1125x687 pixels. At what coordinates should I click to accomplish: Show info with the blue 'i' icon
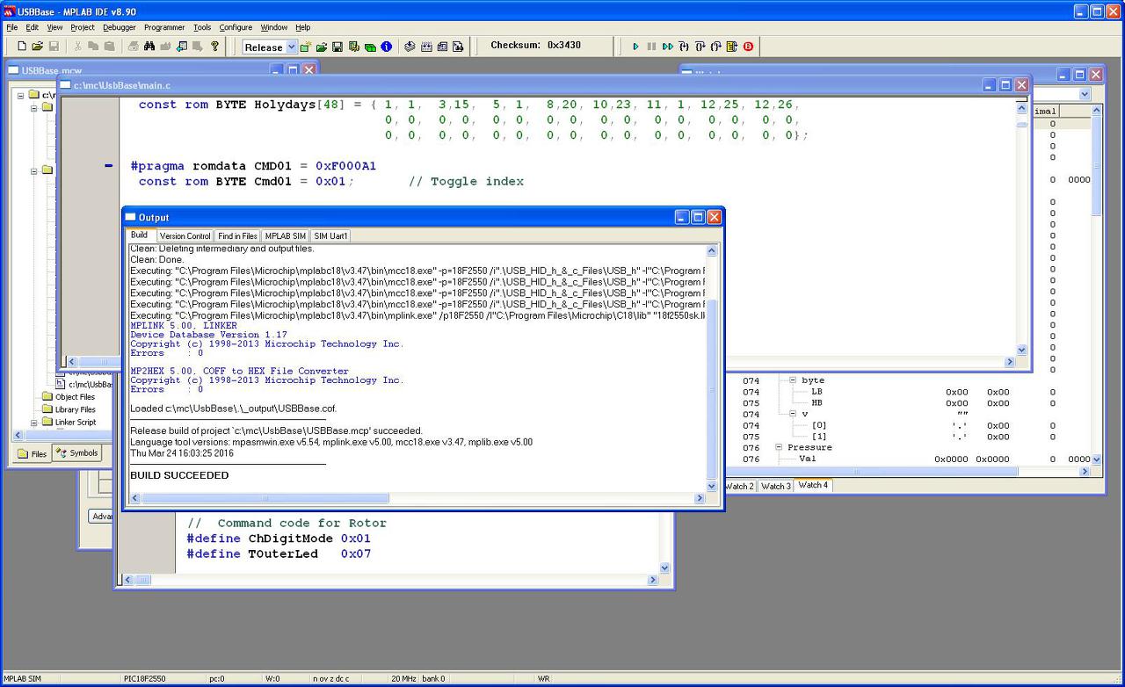(386, 47)
